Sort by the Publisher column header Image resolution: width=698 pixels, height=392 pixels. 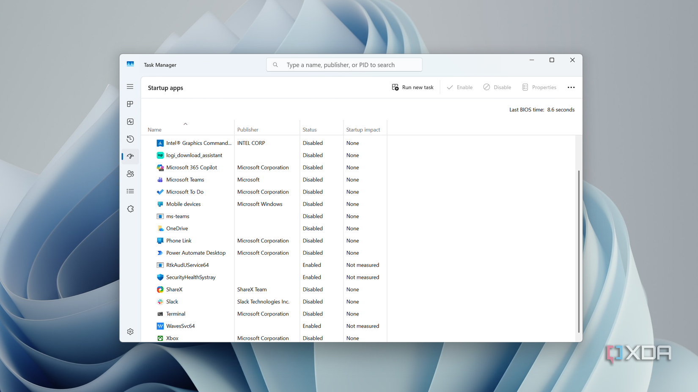click(247, 130)
